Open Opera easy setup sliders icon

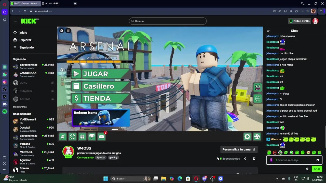[308, 11]
